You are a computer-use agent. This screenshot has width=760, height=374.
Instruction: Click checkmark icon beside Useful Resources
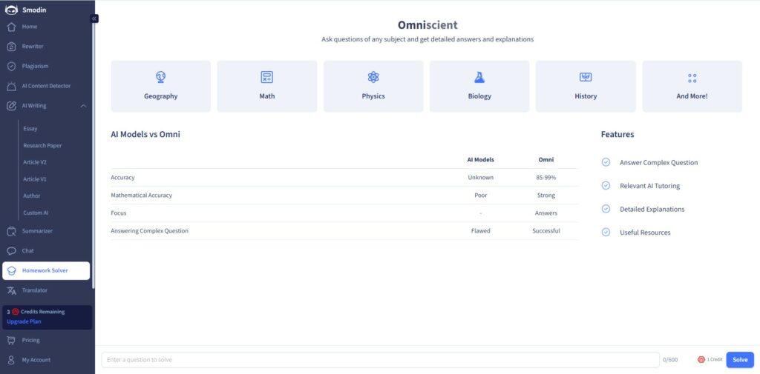coord(606,233)
